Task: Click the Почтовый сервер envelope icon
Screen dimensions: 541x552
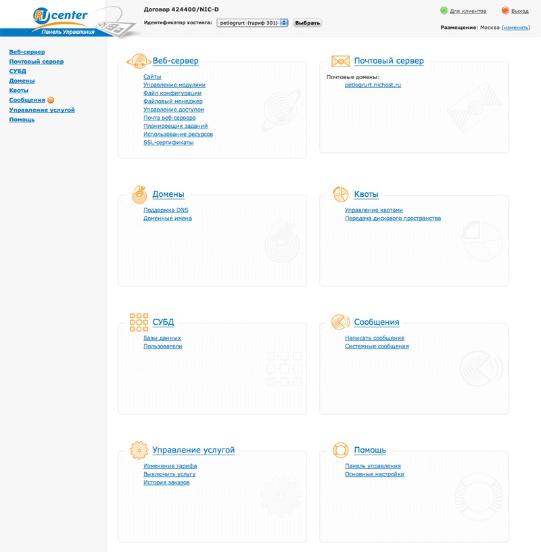Action: [340, 61]
